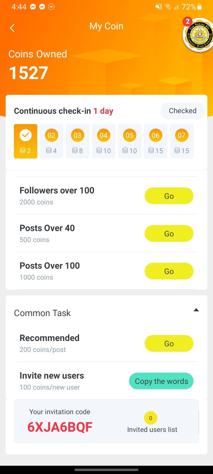
Task: Select day 02 check-in tile
Action: click(51, 141)
